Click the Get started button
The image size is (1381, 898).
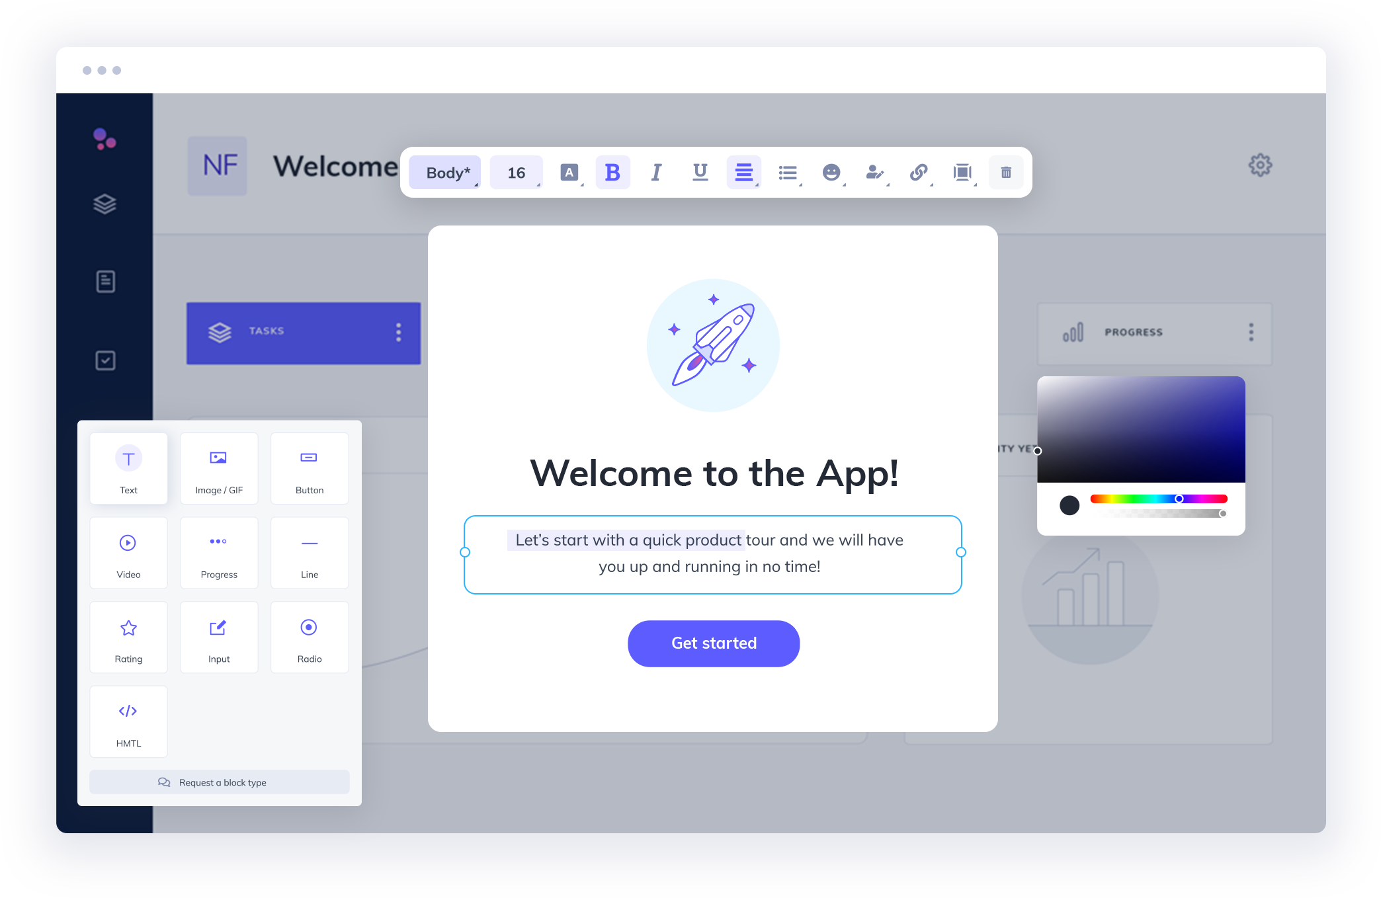click(x=713, y=643)
